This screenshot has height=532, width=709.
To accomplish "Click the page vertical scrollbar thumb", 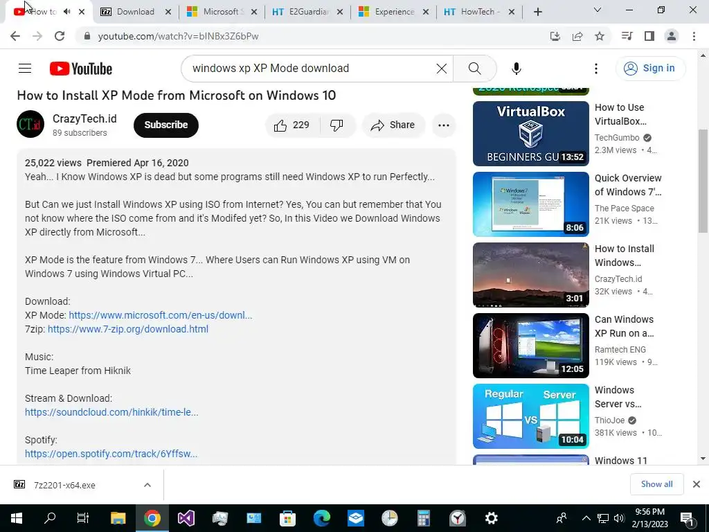I will pos(703,181).
